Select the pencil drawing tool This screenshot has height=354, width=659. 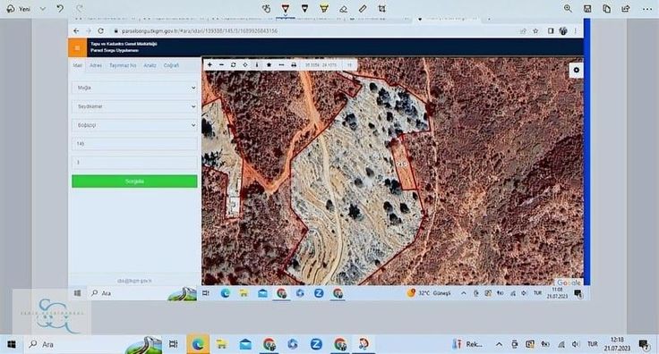coord(304,8)
